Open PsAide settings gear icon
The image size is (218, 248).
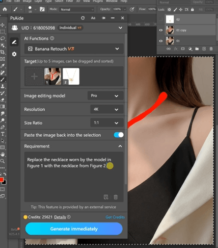coord(14,54)
